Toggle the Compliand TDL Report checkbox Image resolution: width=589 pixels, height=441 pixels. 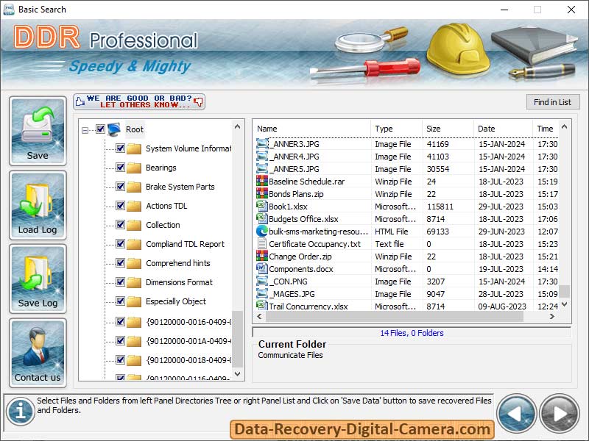click(120, 244)
